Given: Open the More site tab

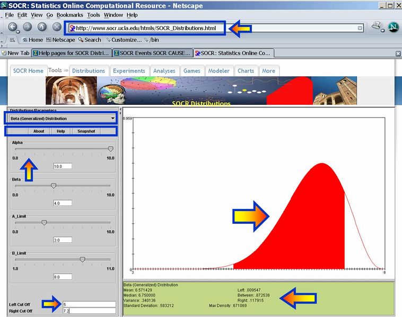Looking at the screenshot, I should [268, 71].
